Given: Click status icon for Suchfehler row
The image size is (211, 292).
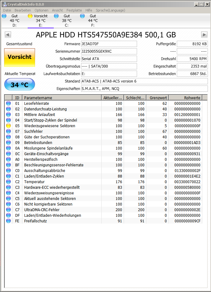Looking at the screenshot, I should (x=8, y=131).
